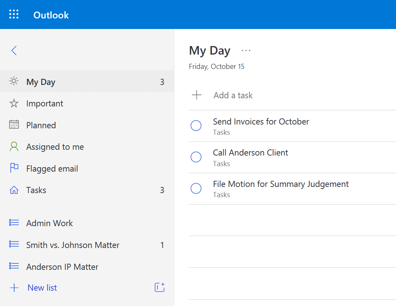Click Tasks label under Call Anderson Client

[x=222, y=164]
